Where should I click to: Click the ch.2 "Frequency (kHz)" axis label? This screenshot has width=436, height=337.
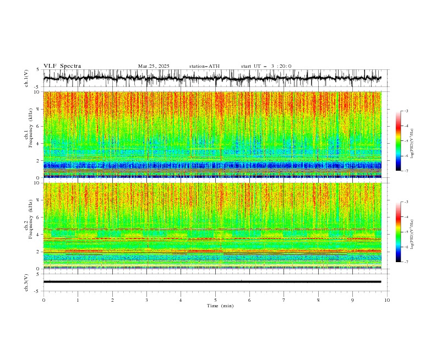30,219
